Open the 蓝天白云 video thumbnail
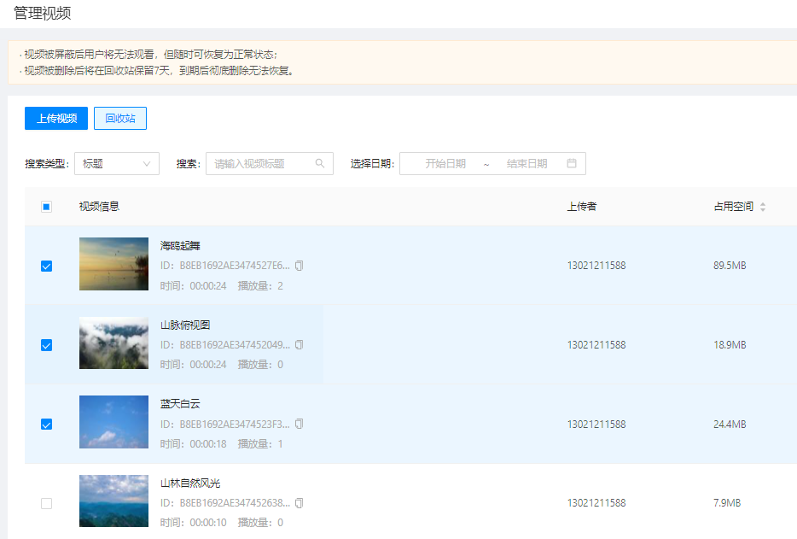 click(113, 422)
